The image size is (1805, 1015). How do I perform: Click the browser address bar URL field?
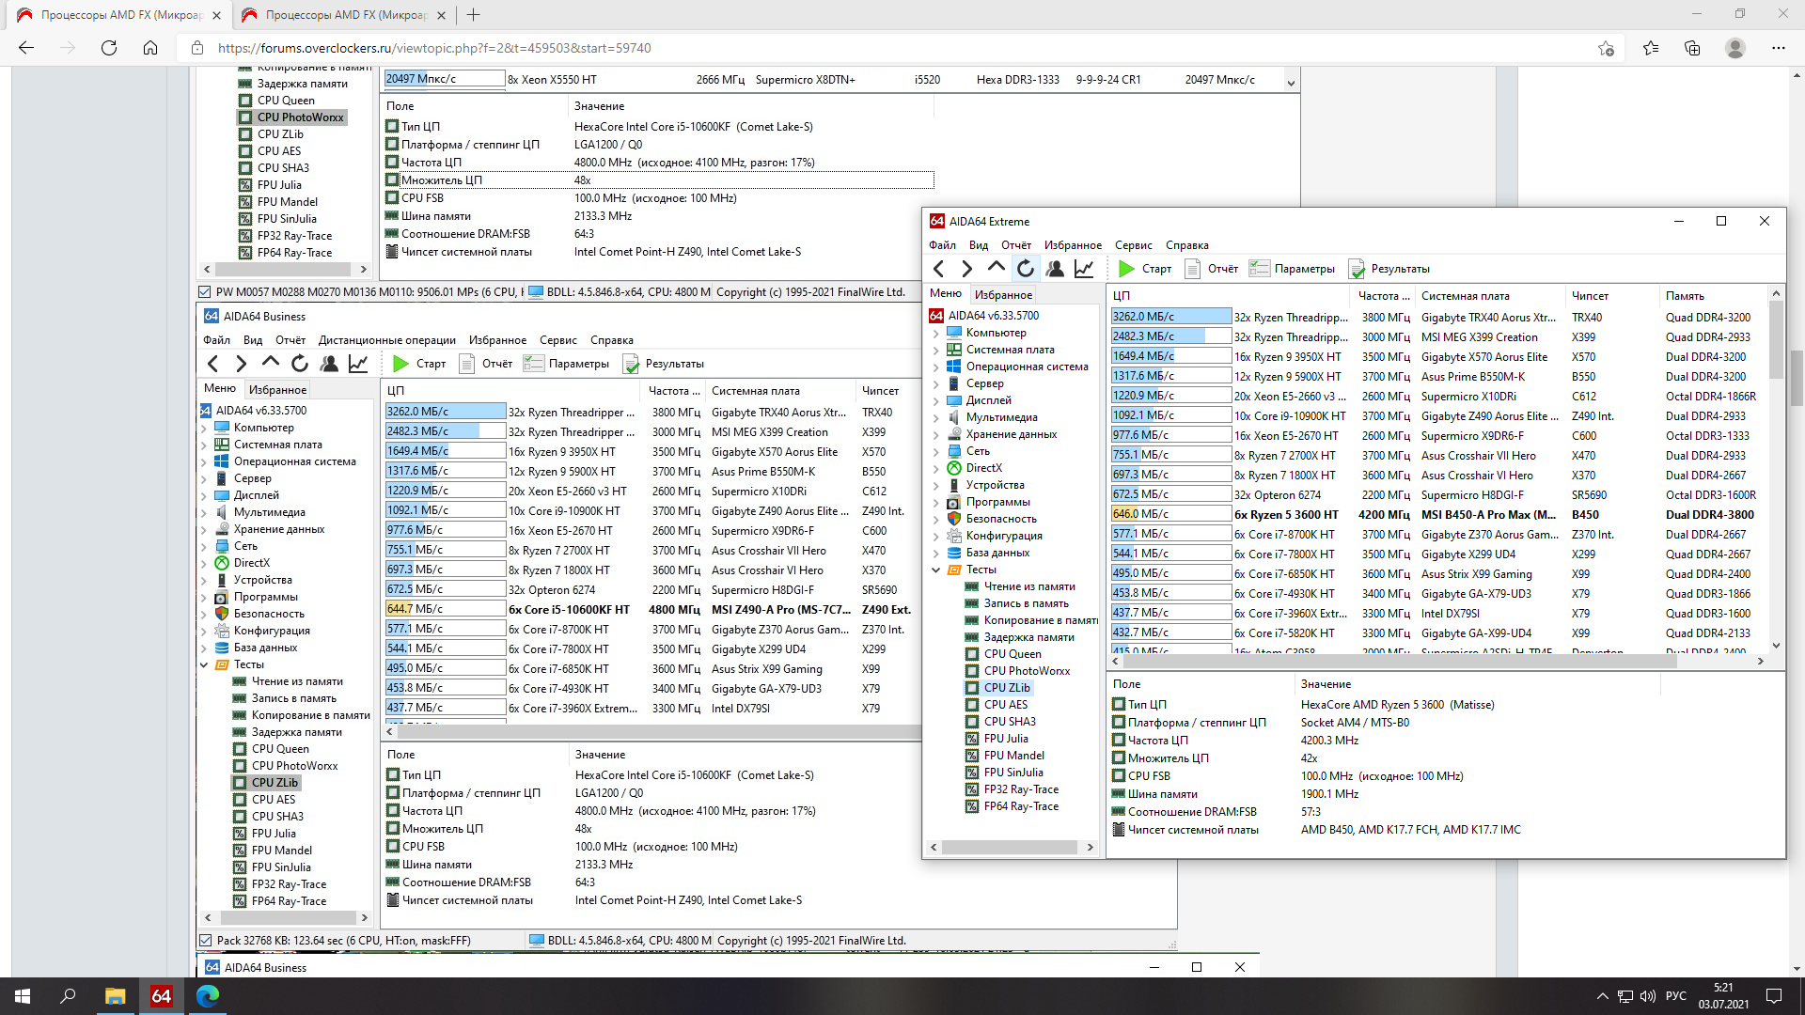click(432, 48)
